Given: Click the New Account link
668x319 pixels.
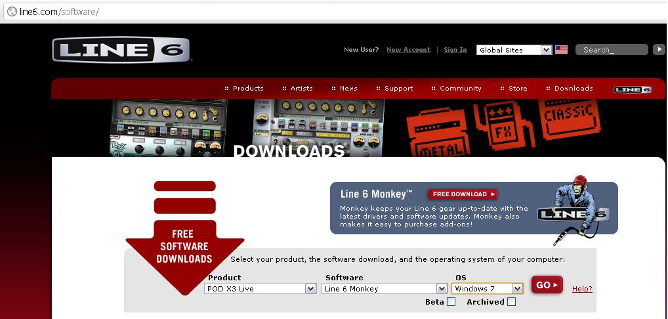Looking at the screenshot, I should [x=409, y=50].
